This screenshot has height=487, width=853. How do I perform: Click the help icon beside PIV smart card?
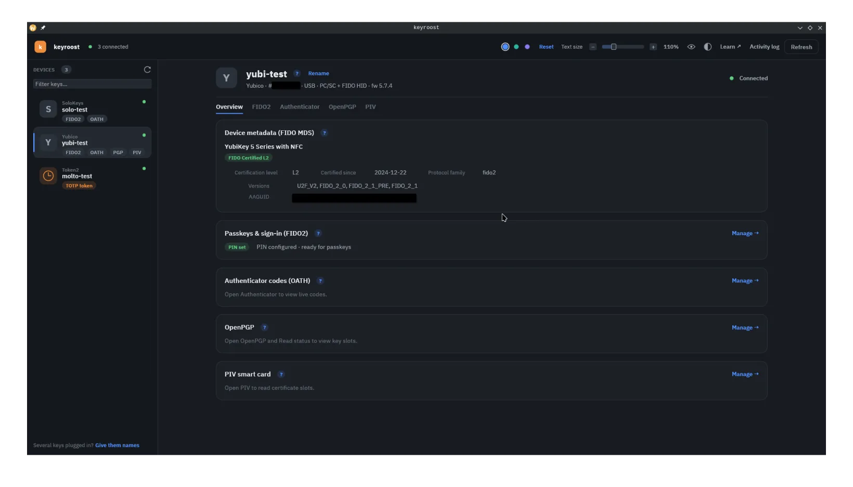281,374
